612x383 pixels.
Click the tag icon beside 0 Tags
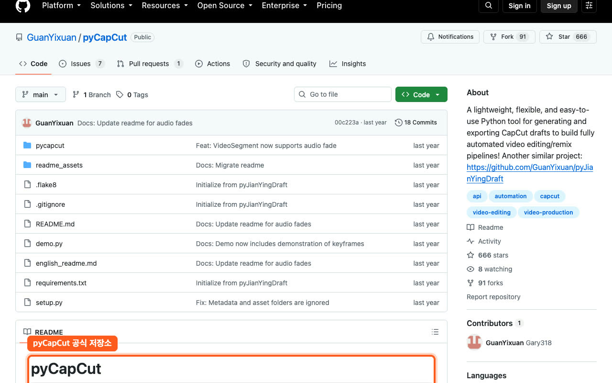tap(120, 95)
